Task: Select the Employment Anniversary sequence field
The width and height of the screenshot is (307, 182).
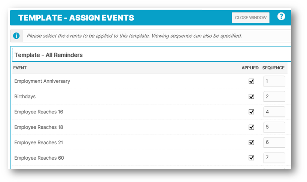Action: click(x=274, y=81)
